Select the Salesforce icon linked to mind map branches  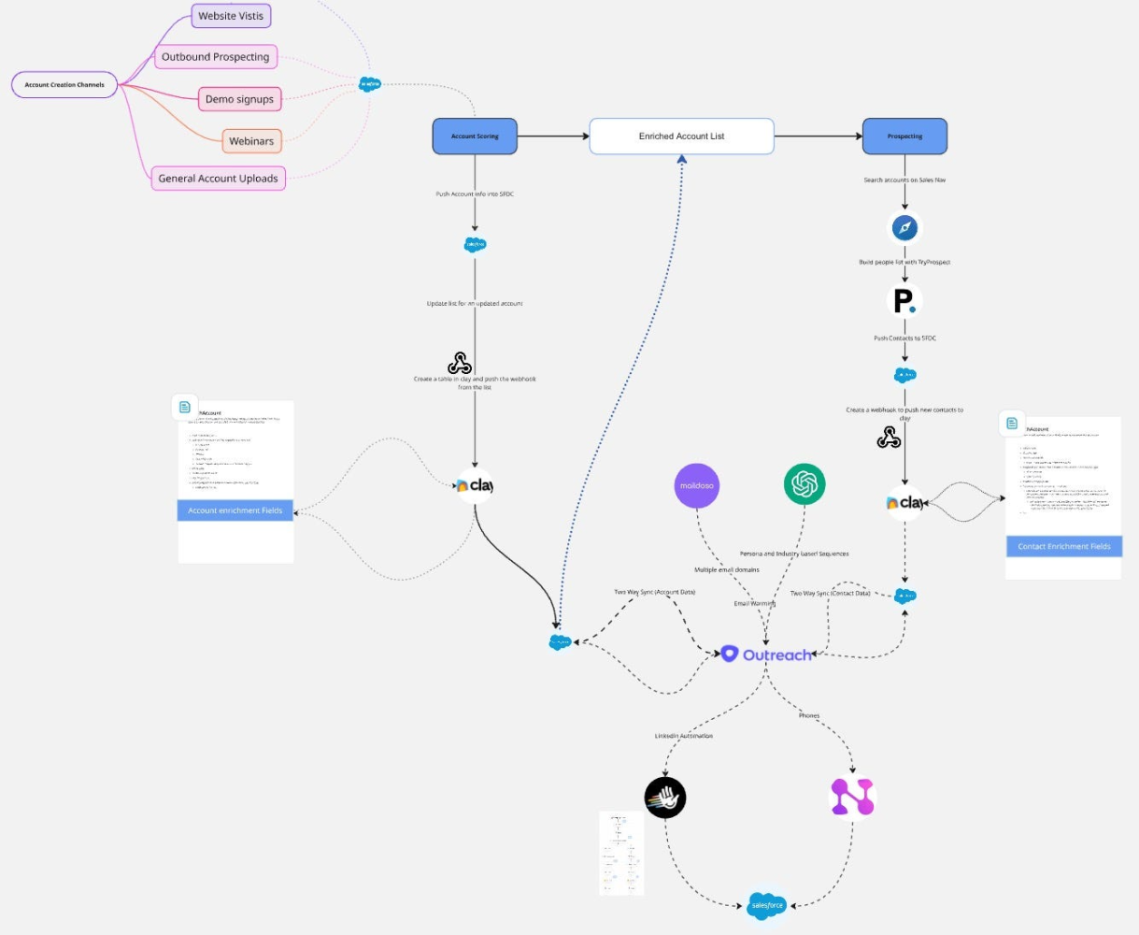pos(370,84)
